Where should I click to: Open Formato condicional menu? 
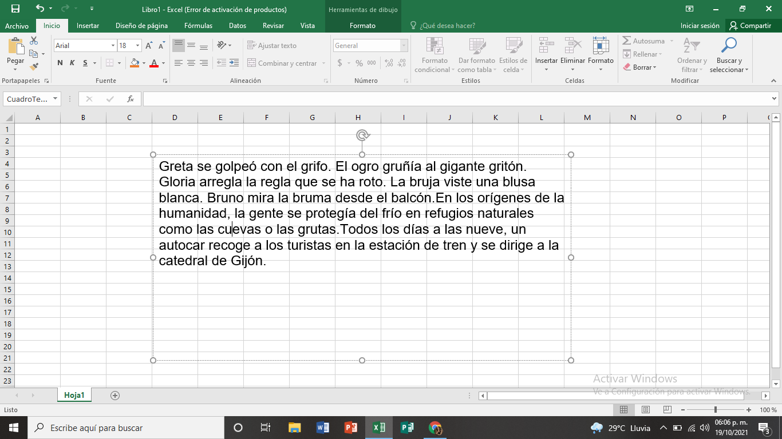pos(435,55)
